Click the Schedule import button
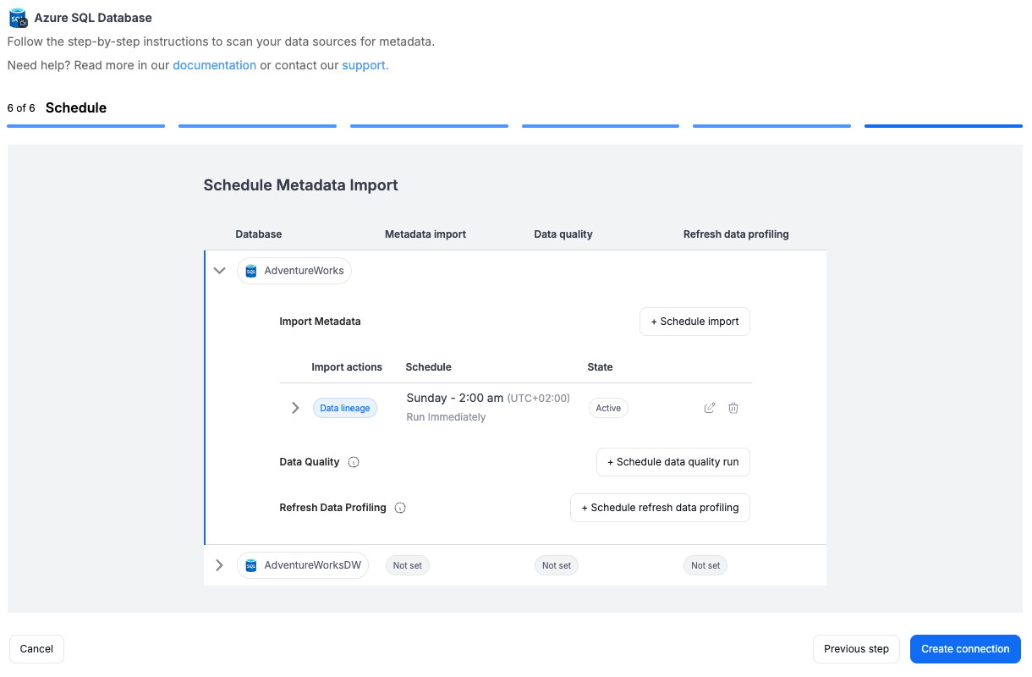 pyautogui.click(x=694, y=322)
